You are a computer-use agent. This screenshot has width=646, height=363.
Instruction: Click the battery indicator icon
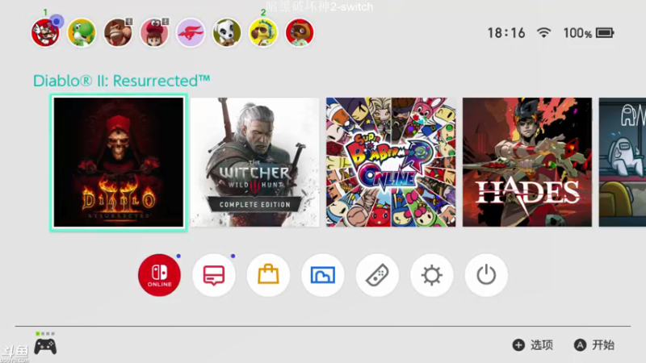[605, 33]
